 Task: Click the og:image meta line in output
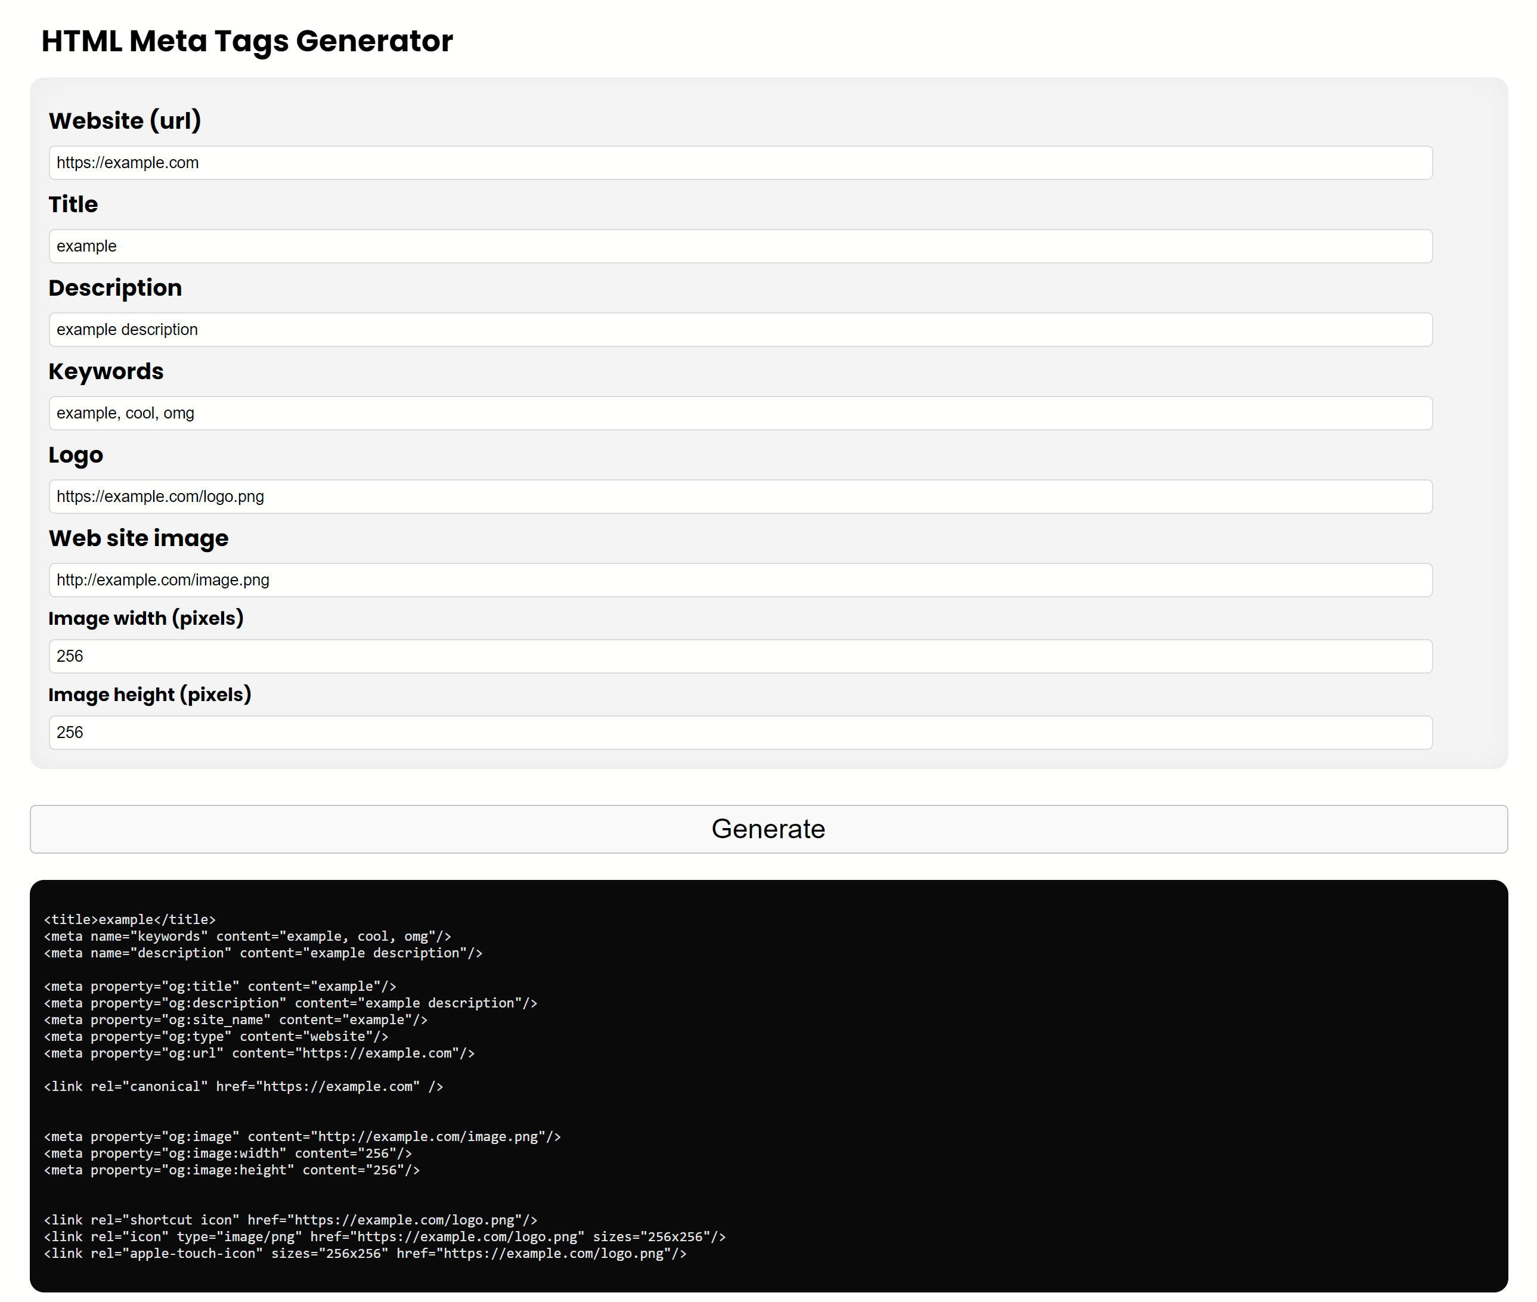click(301, 1136)
